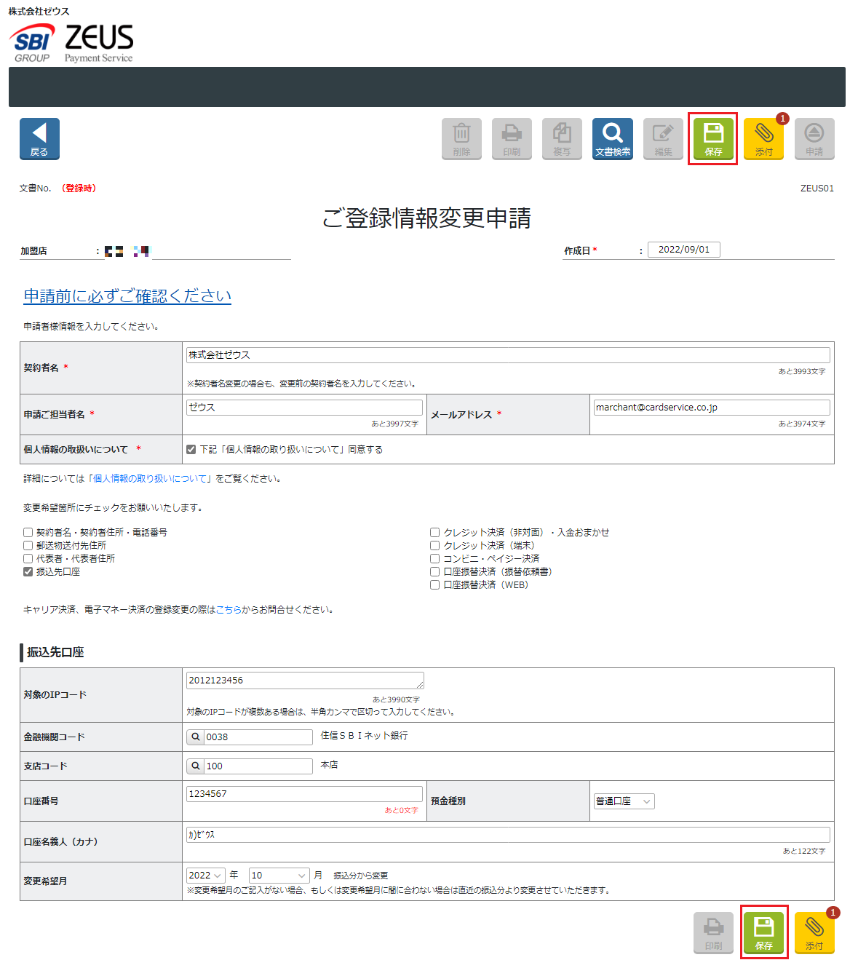Toggle the 個人情報の取扱い consent checkbox

click(191, 450)
